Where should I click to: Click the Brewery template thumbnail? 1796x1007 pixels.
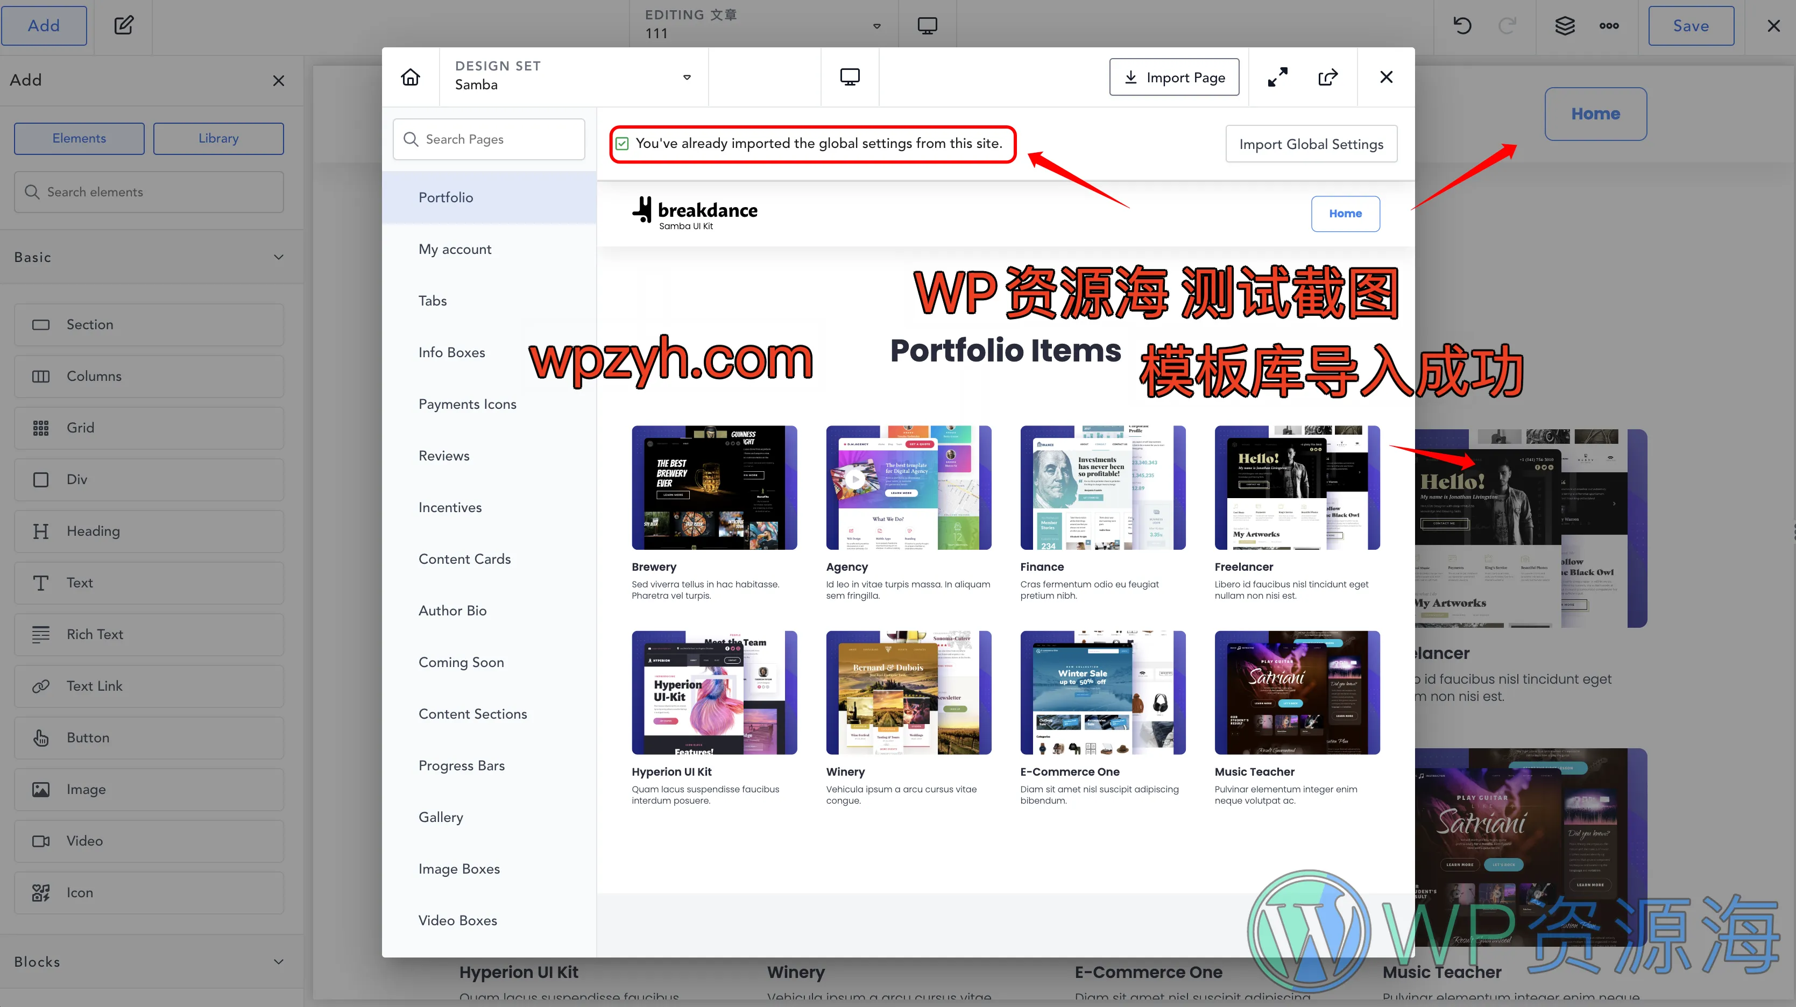pyautogui.click(x=715, y=487)
